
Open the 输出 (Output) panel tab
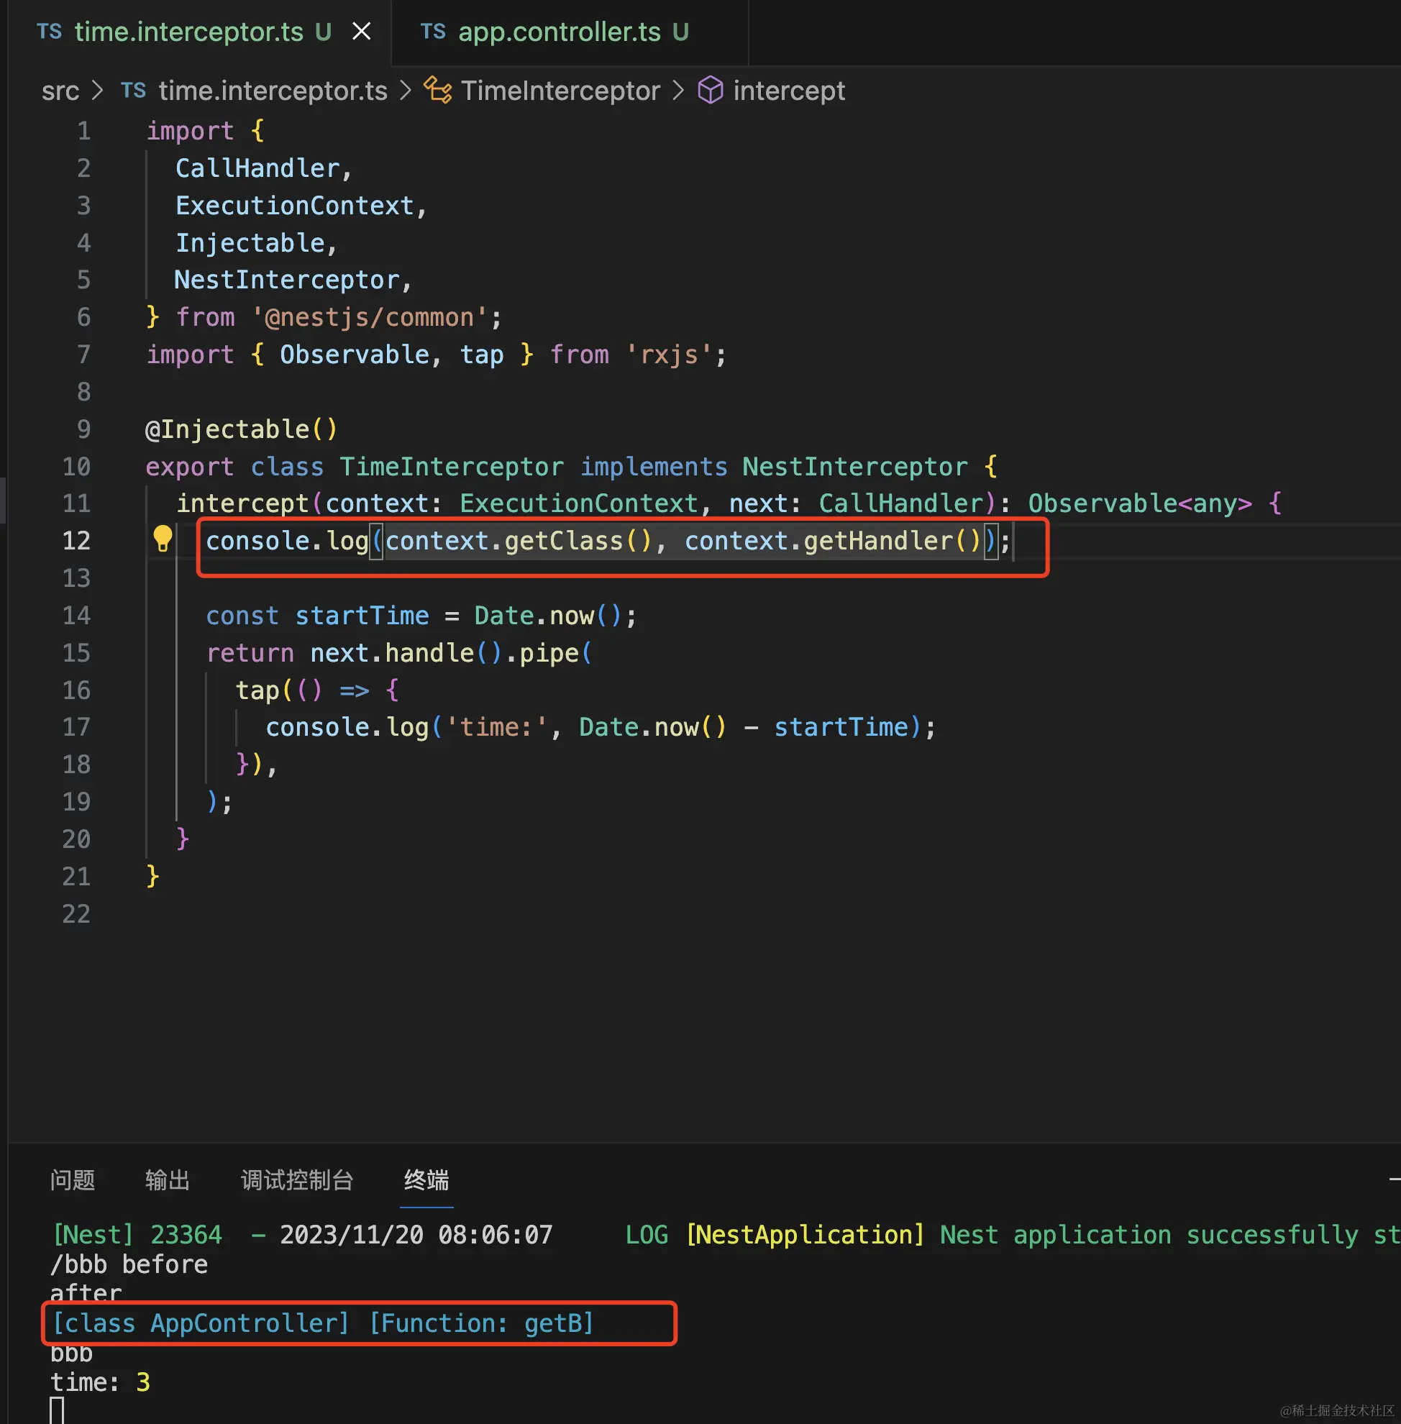(167, 1179)
